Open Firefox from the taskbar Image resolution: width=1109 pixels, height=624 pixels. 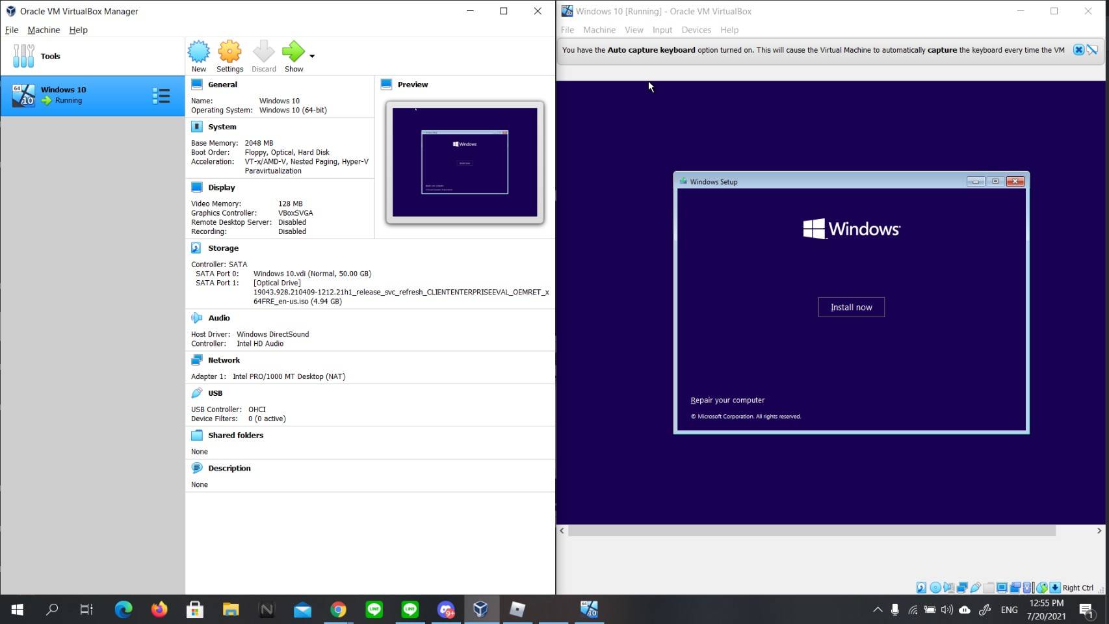click(x=159, y=609)
